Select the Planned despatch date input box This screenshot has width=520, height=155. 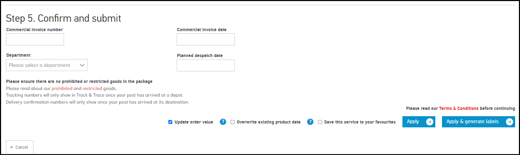pos(205,65)
